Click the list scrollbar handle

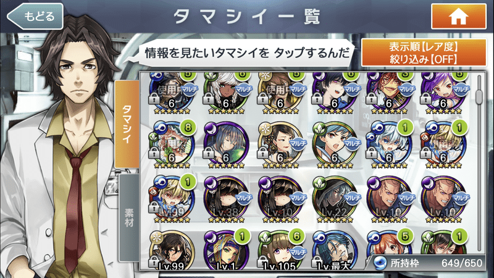coord(479,96)
